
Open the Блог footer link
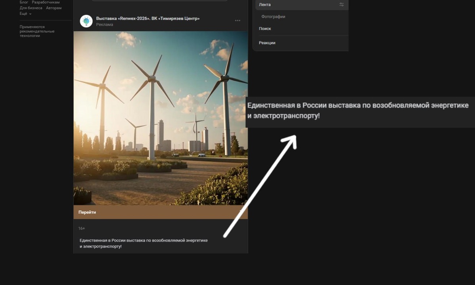(x=24, y=2)
